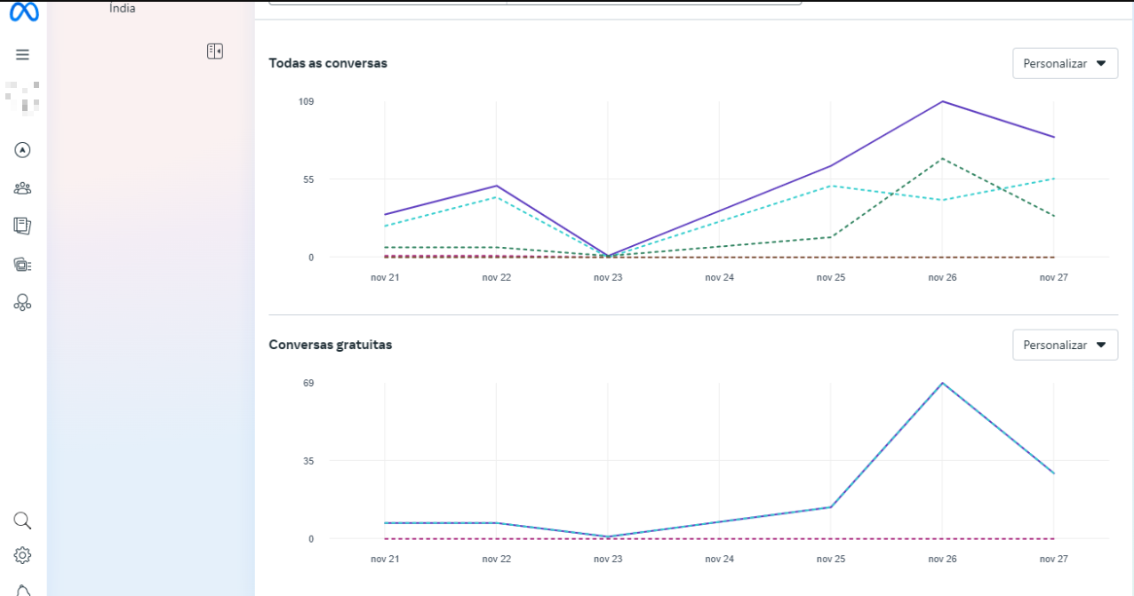Open the people group icon in sidebar
The image size is (1134, 596).
23,188
